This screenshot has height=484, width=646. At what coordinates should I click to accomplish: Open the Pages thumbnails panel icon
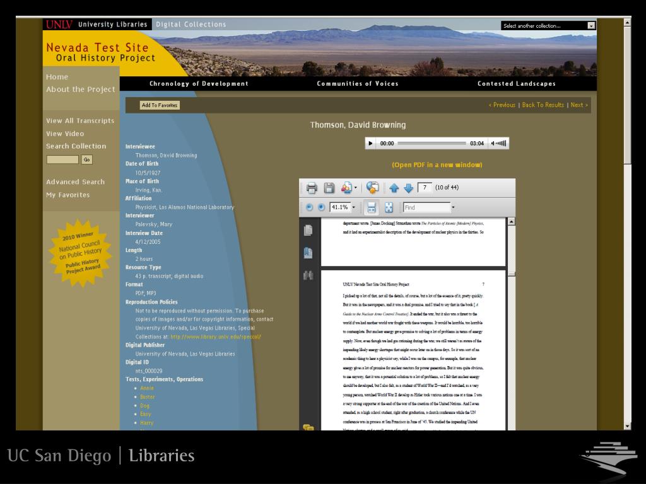(x=308, y=231)
